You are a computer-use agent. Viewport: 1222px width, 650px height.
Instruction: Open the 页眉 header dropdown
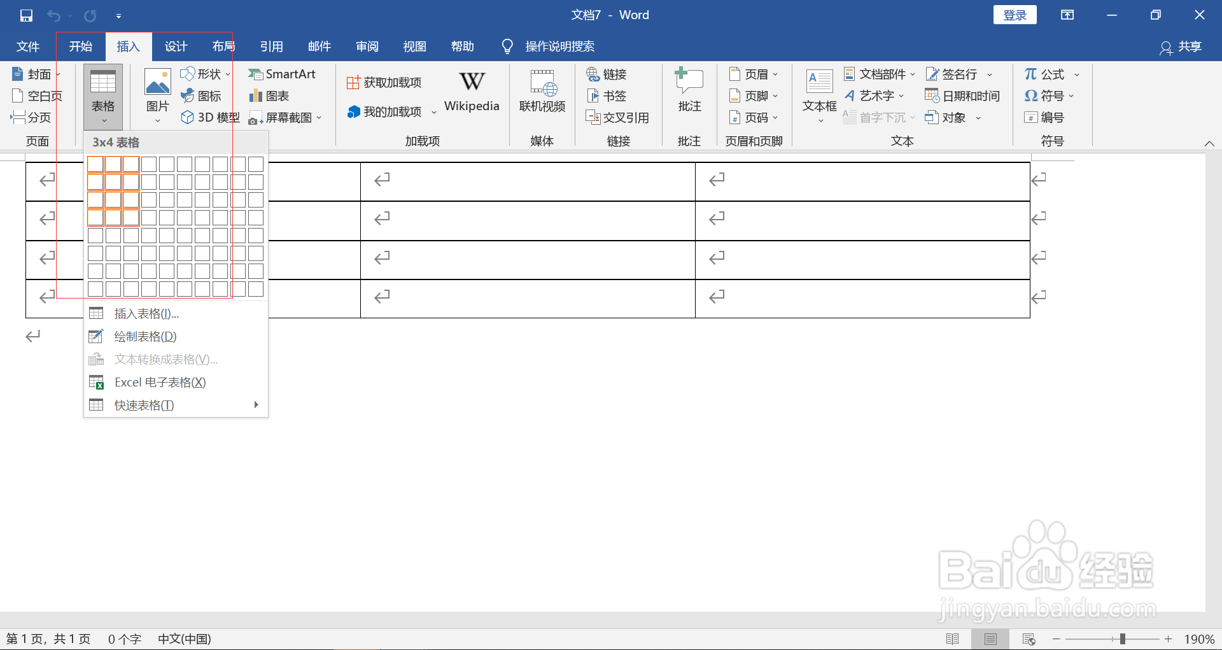754,74
